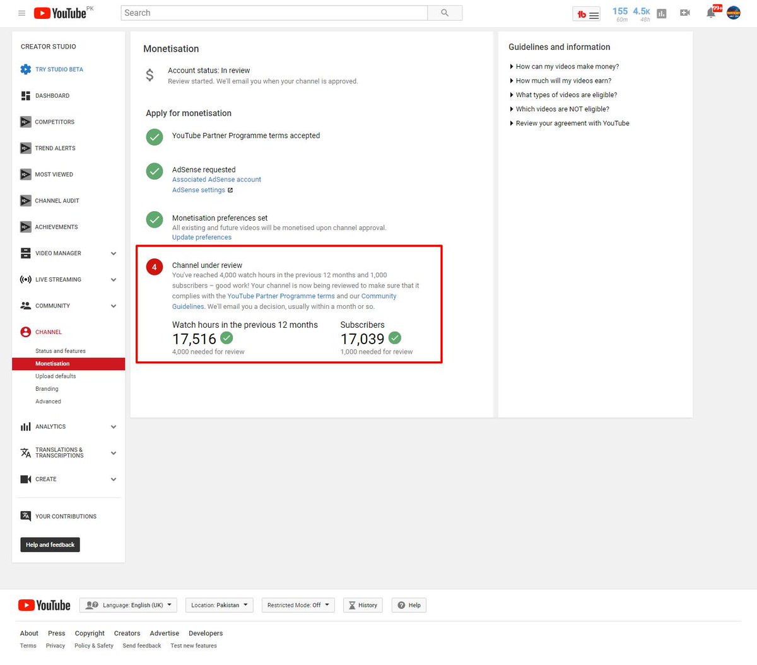Screen dimensions: 757x665
Task: Open the stats bar chart icon
Action: point(662,13)
